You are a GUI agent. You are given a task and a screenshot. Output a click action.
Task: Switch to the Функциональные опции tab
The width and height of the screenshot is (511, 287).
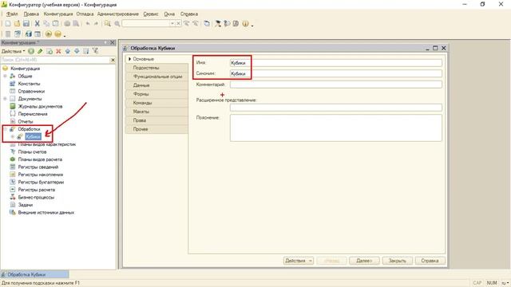pyautogui.click(x=156, y=77)
